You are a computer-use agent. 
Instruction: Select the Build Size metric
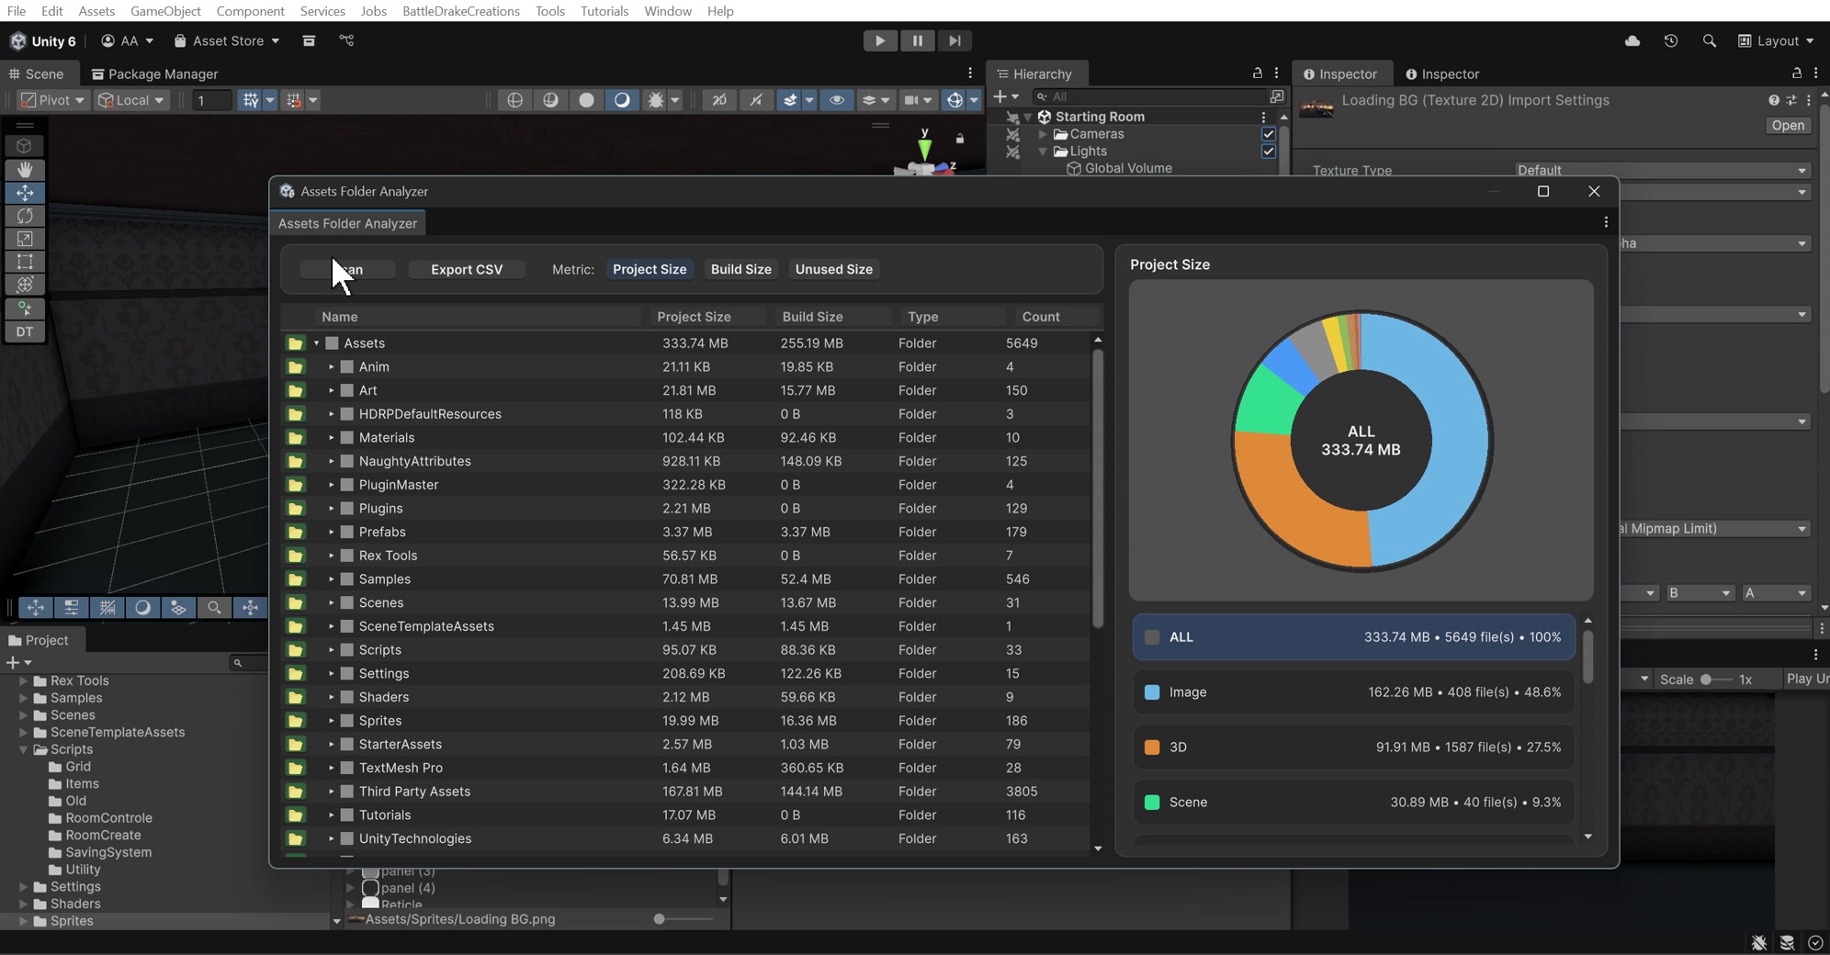click(x=740, y=269)
